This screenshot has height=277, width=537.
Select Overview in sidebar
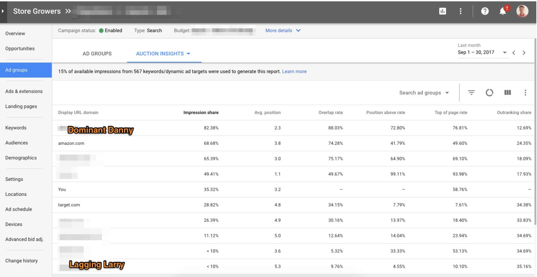click(x=15, y=34)
